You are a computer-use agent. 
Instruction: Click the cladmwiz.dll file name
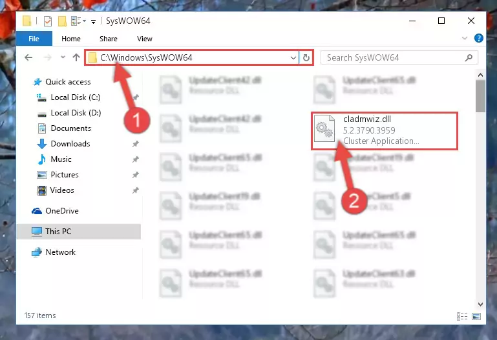(x=367, y=119)
